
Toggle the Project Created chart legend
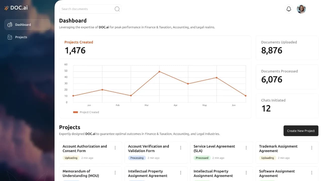[x=86, y=112]
